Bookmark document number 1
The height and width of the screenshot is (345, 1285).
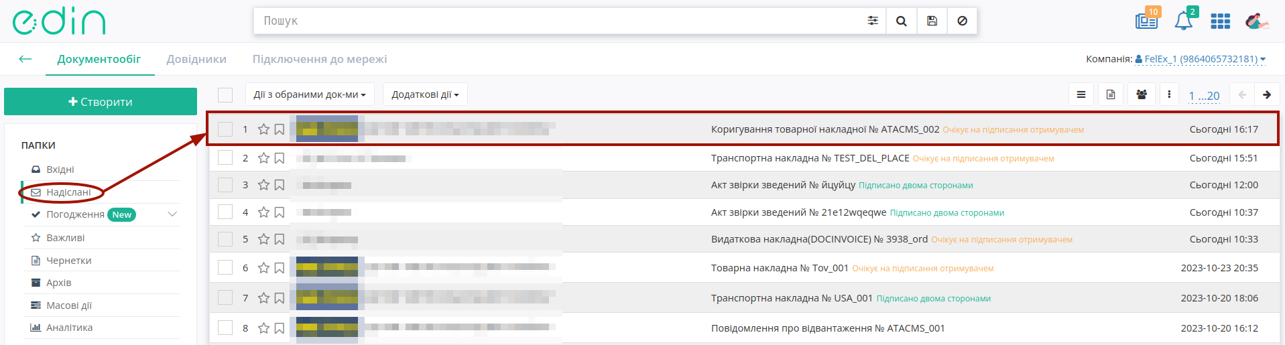pos(280,129)
